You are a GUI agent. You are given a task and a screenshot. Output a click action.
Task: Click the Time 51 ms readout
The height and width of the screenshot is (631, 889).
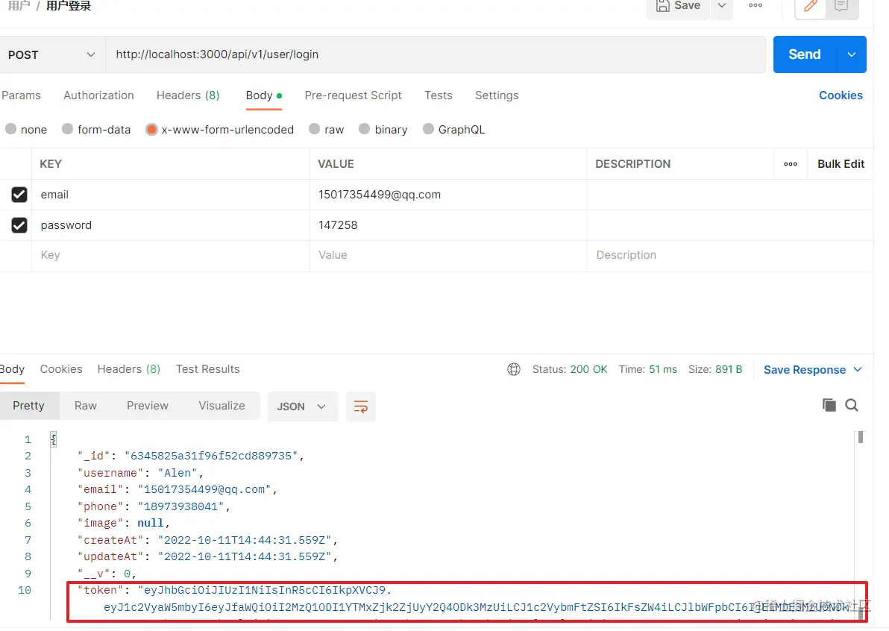(x=647, y=370)
